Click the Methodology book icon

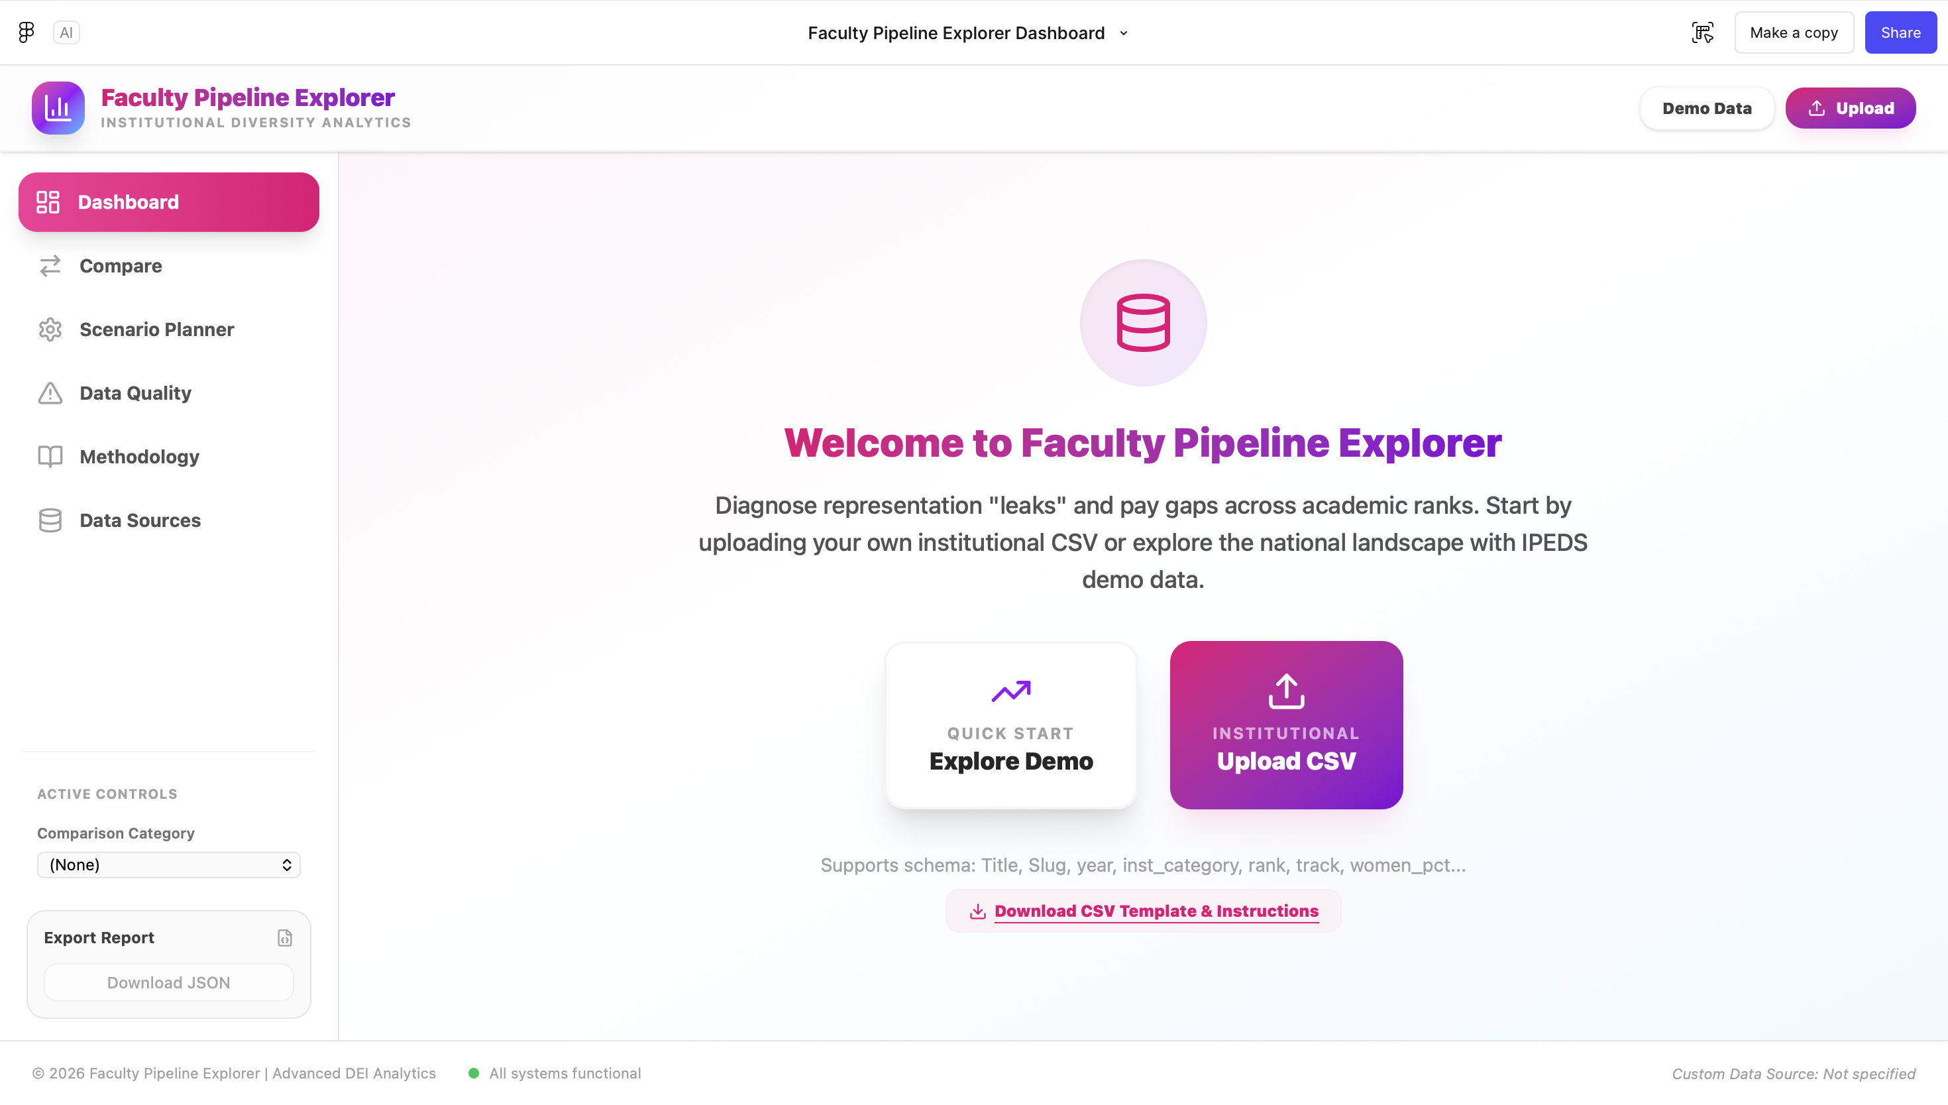[50, 457]
